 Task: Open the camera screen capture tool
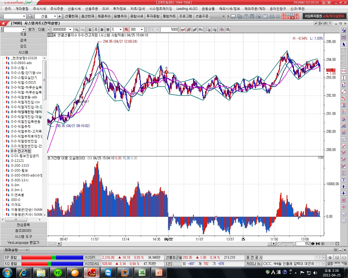coord(265,16)
